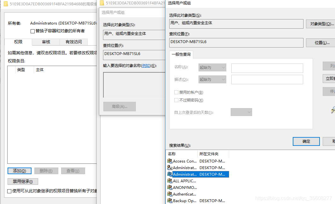The height and width of the screenshot is (204, 335).
Task: Click the Authenticated Users group icon
Action: pos(169,194)
